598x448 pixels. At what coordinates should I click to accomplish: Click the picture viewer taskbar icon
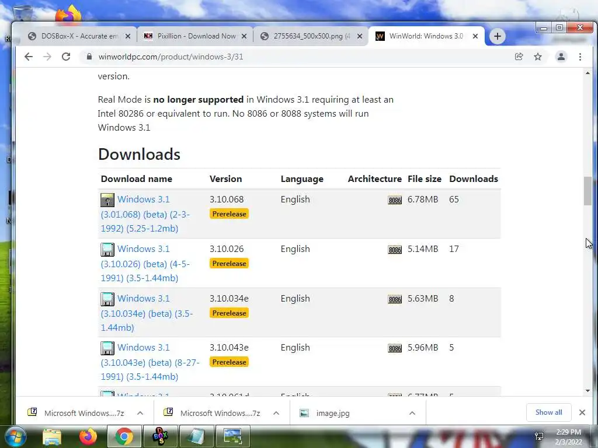coord(232,436)
